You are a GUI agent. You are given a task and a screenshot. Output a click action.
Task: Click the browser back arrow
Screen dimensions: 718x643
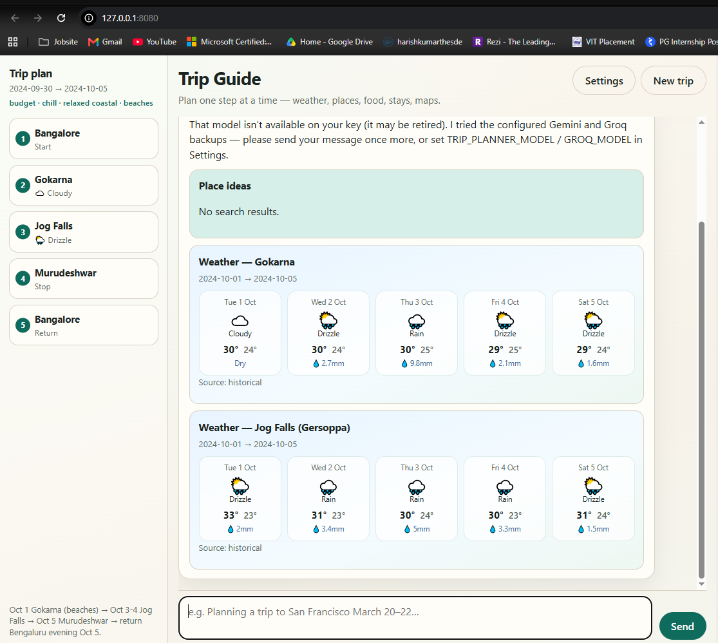[x=15, y=18]
